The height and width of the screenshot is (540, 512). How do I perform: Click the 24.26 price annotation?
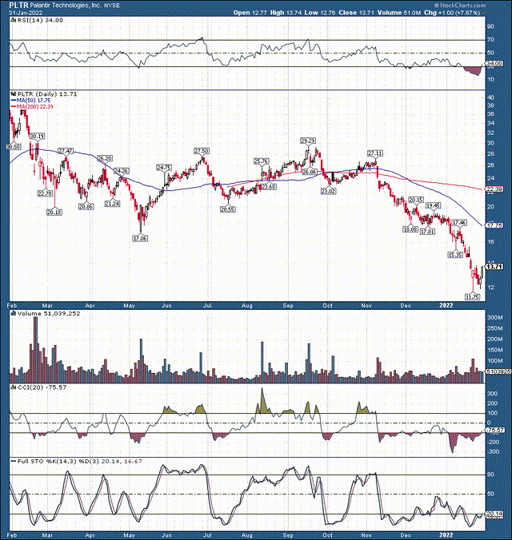122,171
